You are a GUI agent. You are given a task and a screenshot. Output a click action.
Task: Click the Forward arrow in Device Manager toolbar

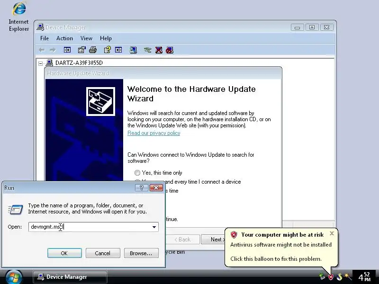pyautogui.click(x=53, y=50)
